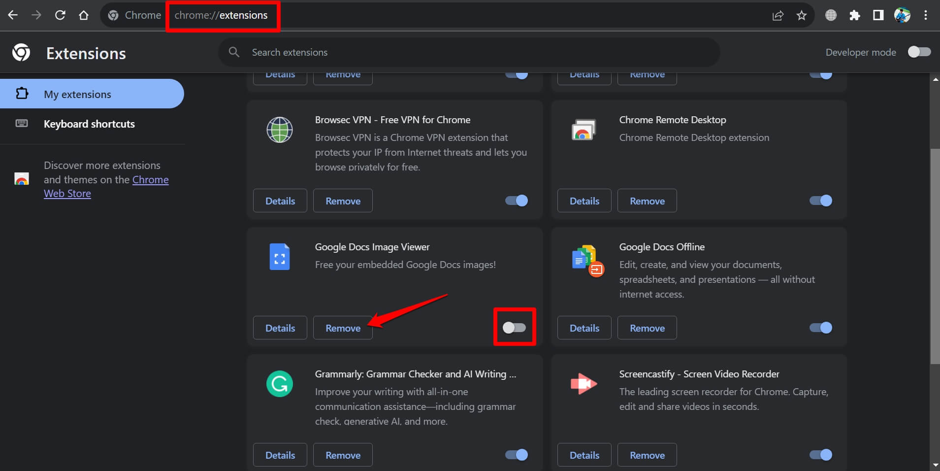This screenshot has height=471, width=940.
Task: Select My extensions in the sidebar
Action: (77, 94)
